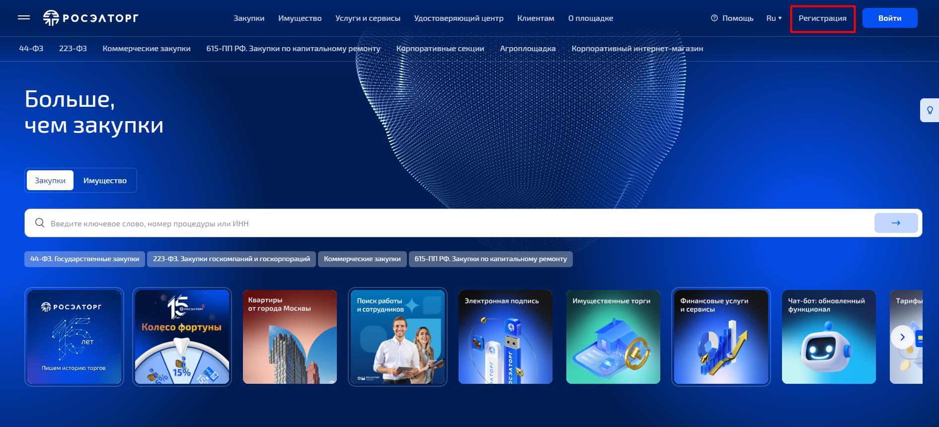Open the Закупки top menu

(x=249, y=18)
